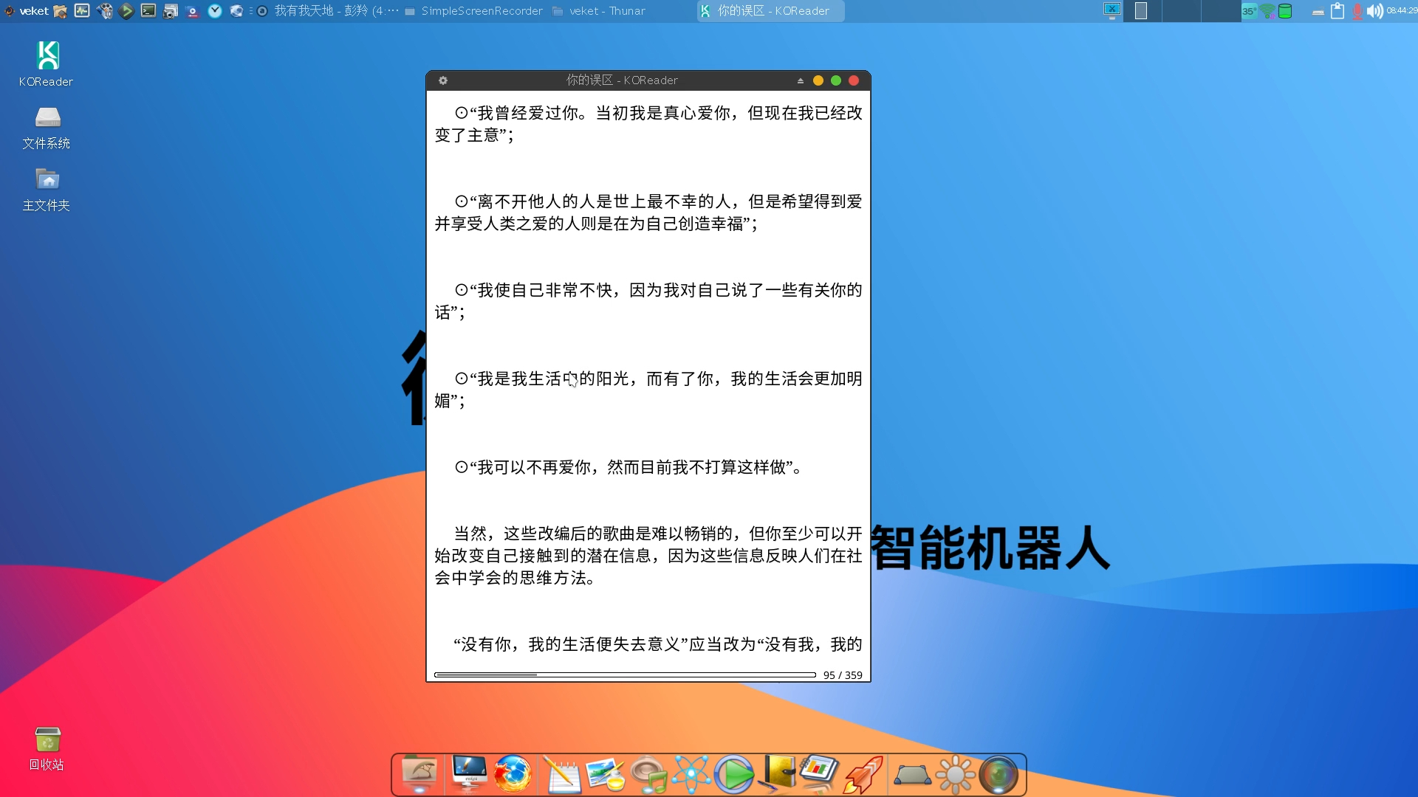1418x797 pixels.
Task: Click the paragraph starting “我曾经爱过你
Action: click(648, 124)
